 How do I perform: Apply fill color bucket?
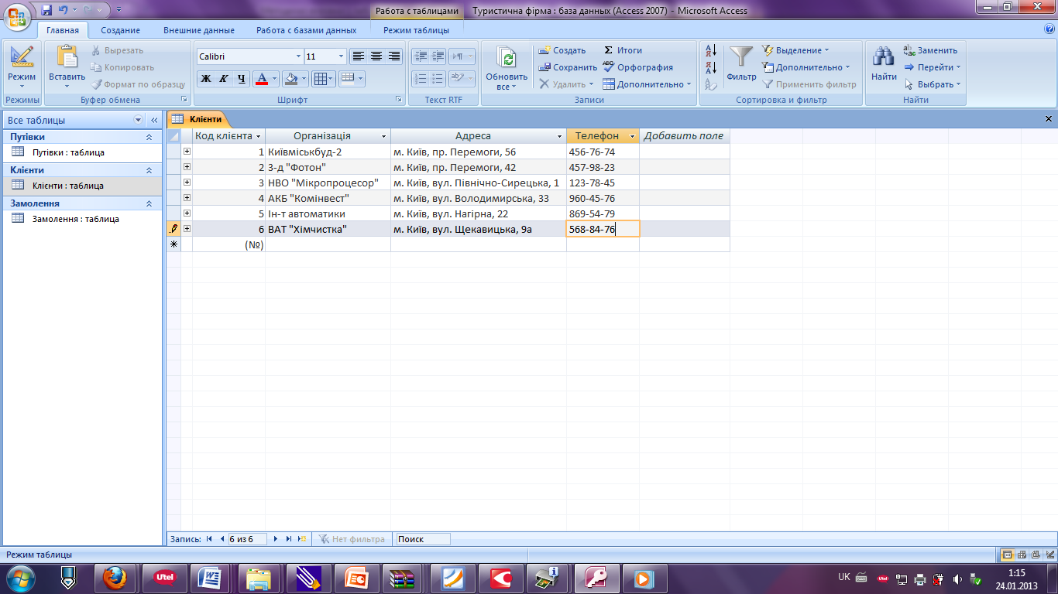[x=290, y=78]
